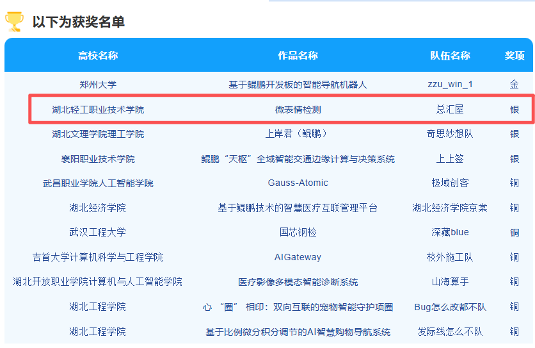The width and height of the screenshot is (535, 348).
Task: Click the gold trophy icon
Action: pos(14,22)
